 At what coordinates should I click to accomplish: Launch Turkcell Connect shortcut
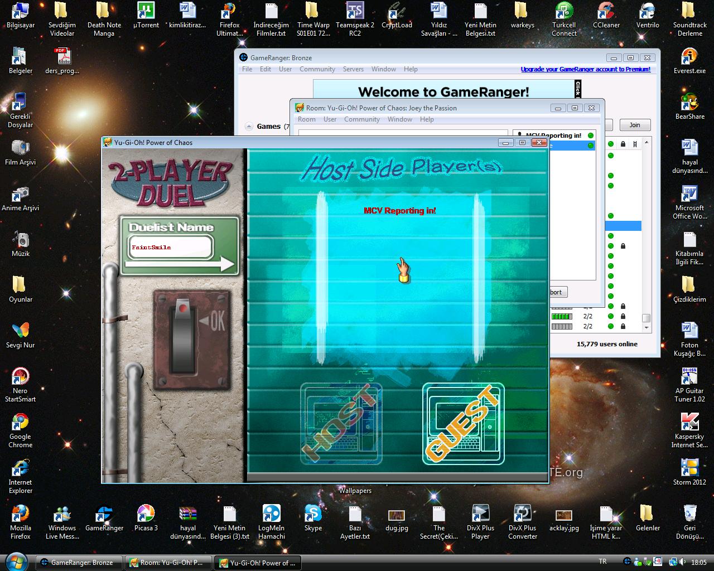(564, 20)
